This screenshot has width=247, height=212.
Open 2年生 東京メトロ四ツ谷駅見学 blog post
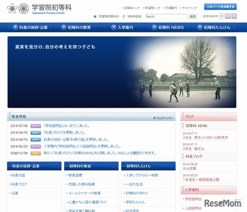205,137
